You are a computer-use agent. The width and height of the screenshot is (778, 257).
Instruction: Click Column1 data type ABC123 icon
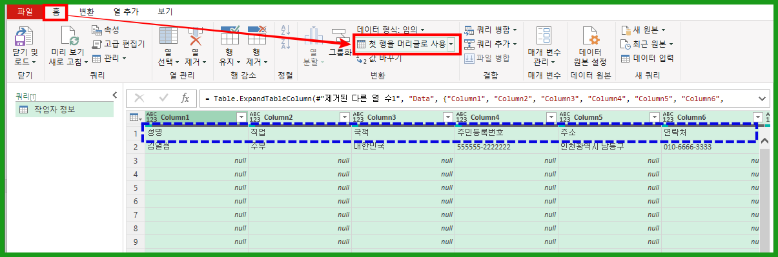tap(152, 117)
